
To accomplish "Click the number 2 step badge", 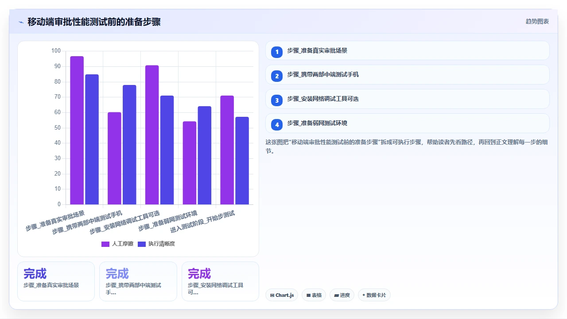I will point(277,76).
